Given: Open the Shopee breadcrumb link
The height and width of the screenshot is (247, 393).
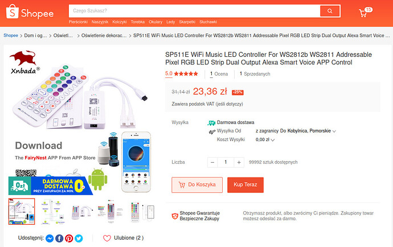Looking at the screenshot, I should coord(11,35).
